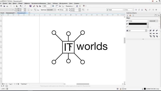Open the Инструменты menu
161x91 pixels.
point(63,3)
